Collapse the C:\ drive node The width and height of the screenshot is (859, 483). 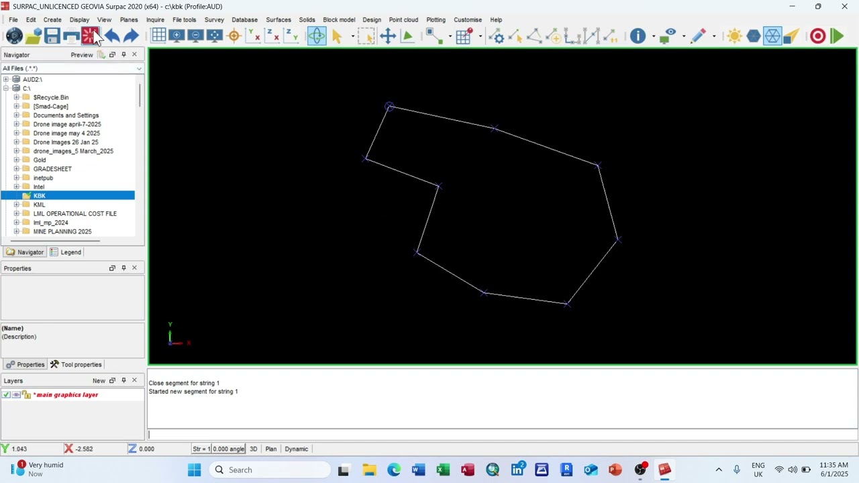(x=6, y=88)
